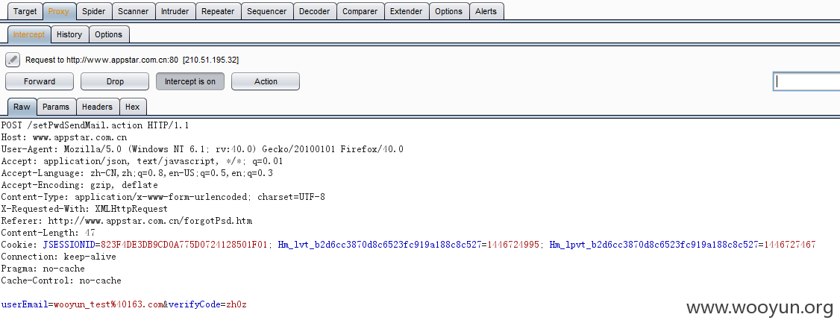Click the Pragma: no-cache line
Viewport: 840px width, 329px height.
[43, 269]
